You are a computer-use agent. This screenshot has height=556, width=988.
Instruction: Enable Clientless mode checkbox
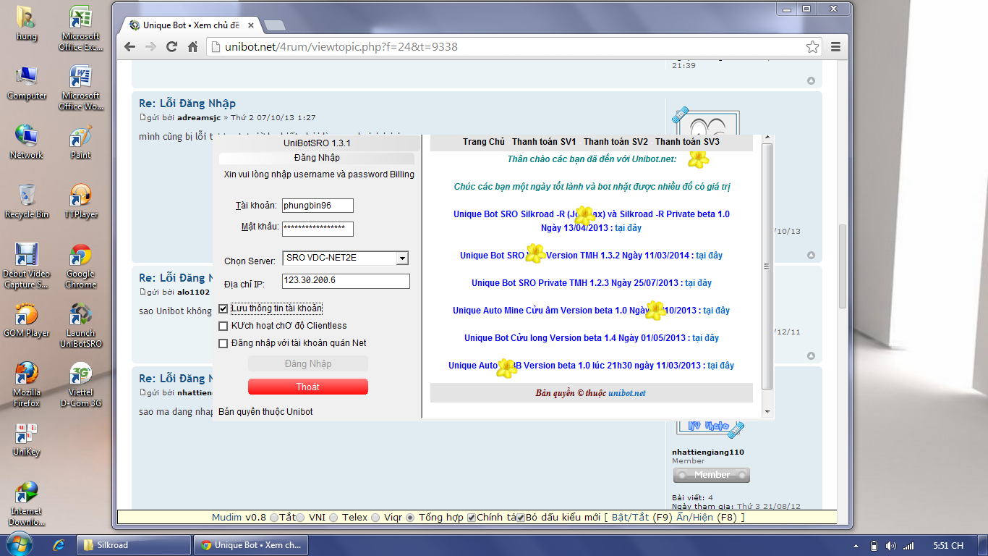click(x=223, y=326)
